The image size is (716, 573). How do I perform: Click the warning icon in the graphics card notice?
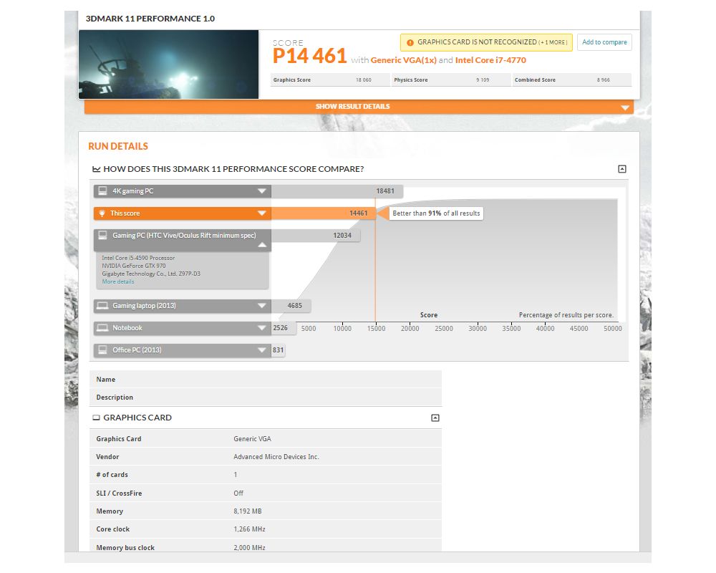pos(410,42)
